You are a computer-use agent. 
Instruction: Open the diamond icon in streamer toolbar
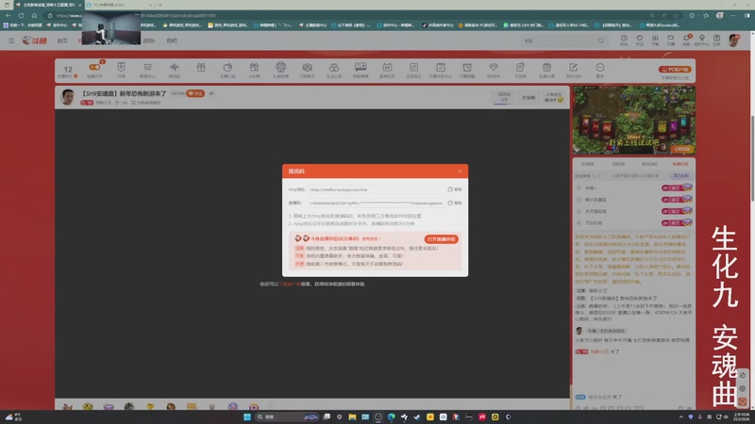[493, 67]
